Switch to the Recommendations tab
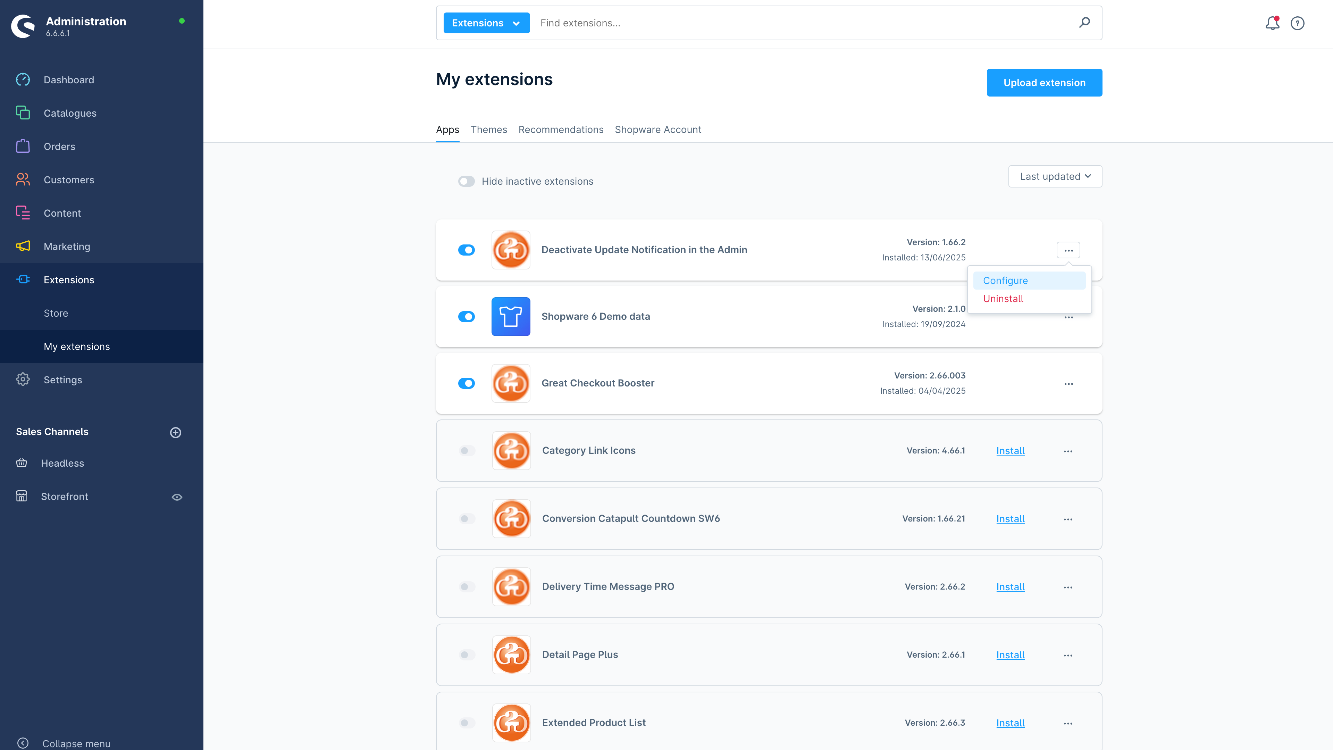Viewport: 1333px width, 750px height. point(561,130)
